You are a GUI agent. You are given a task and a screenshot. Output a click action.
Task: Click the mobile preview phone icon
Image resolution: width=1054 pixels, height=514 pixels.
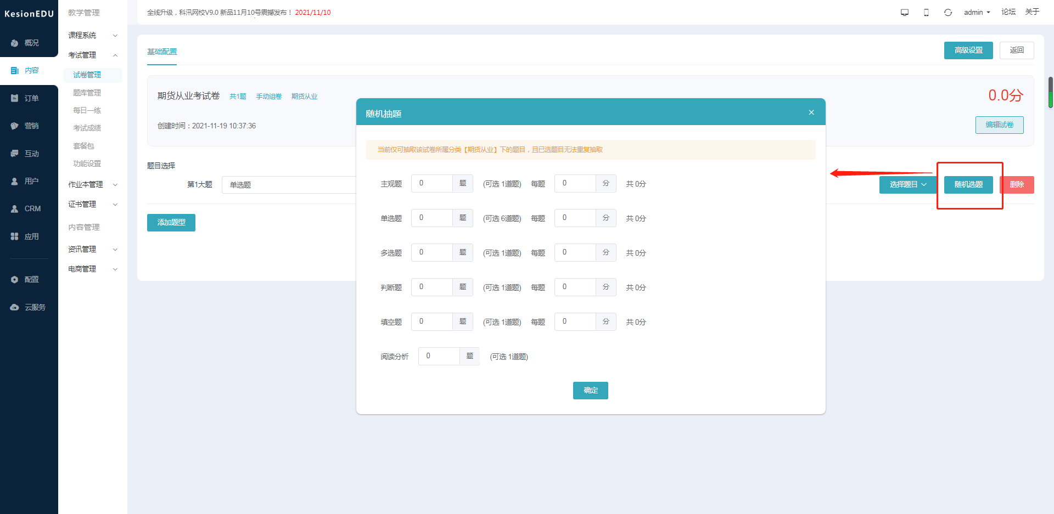(x=926, y=12)
